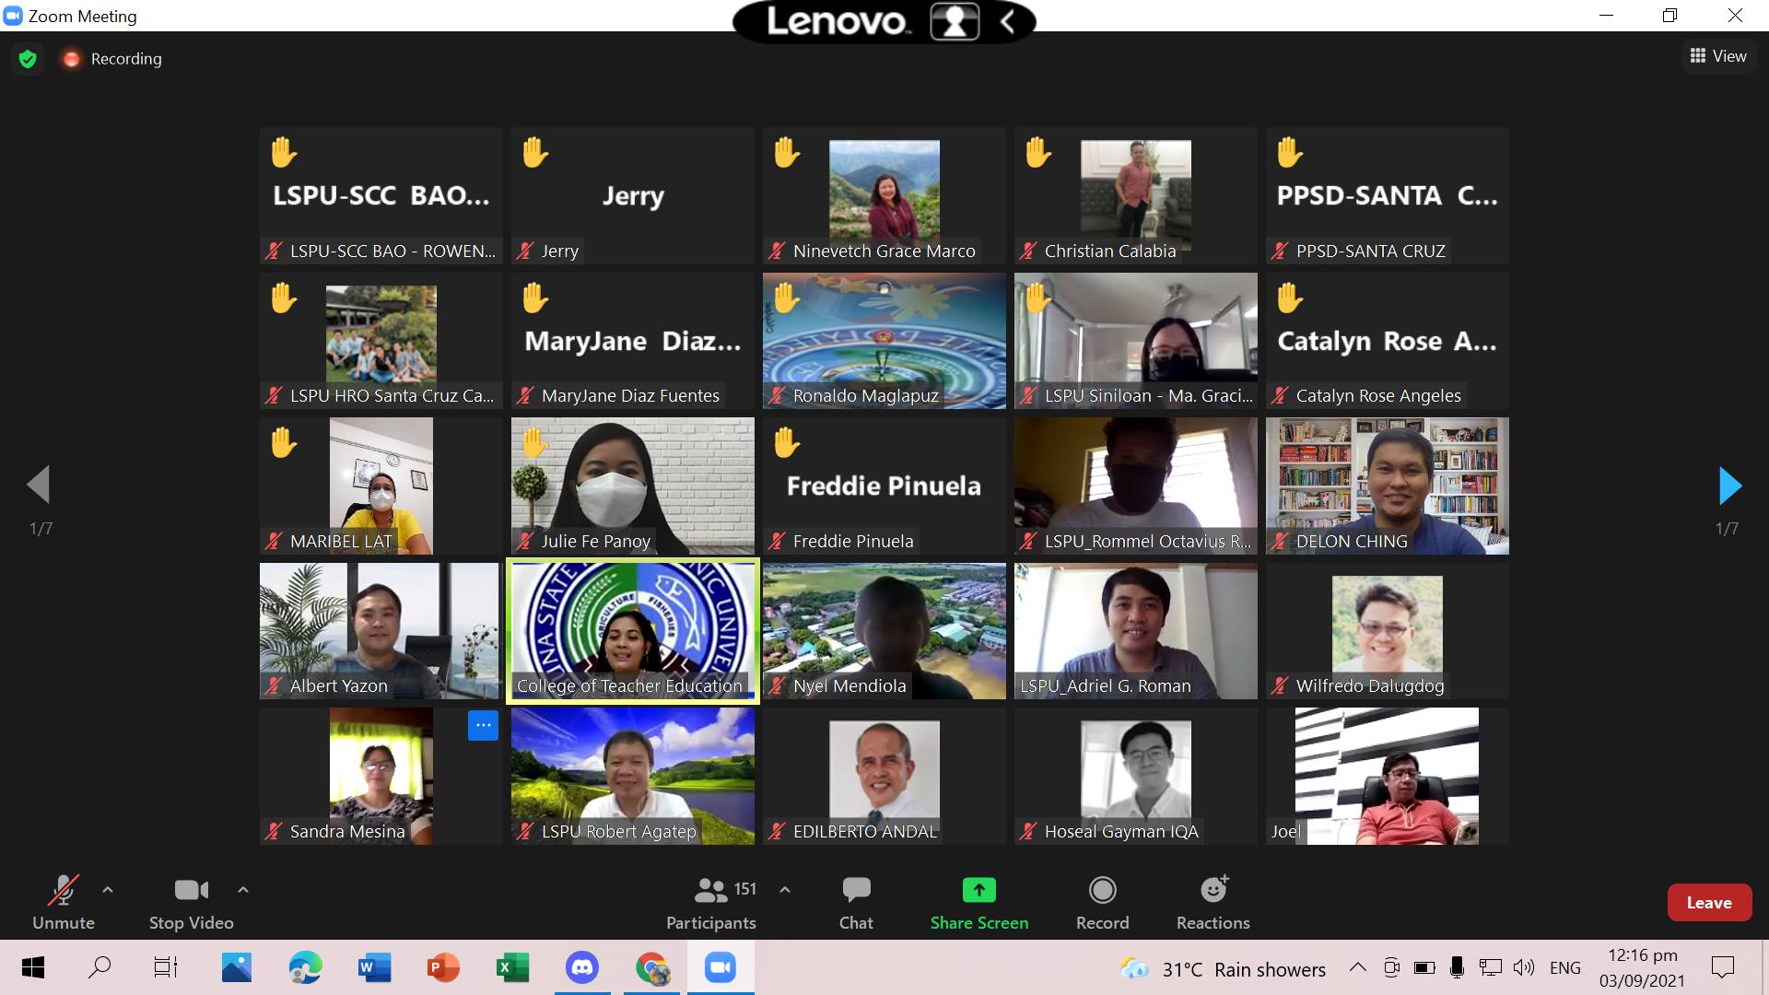The height and width of the screenshot is (995, 1769).
Task: Click the Unmute microphone button
Action: (64, 903)
